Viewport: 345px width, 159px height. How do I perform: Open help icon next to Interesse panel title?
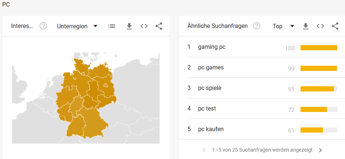[43, 26]
